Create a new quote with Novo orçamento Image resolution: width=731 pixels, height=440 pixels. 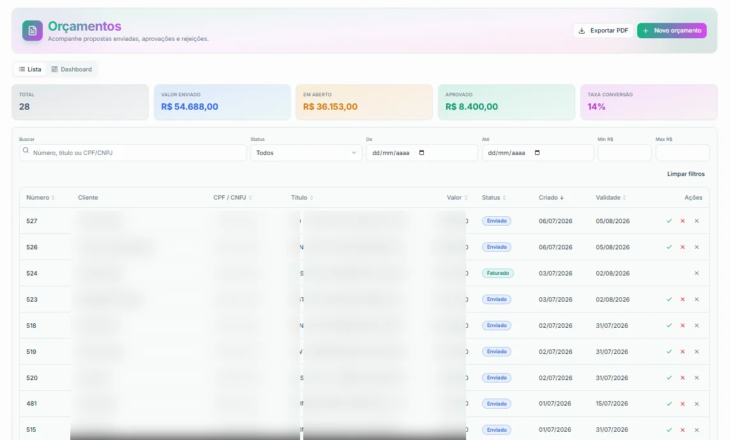(x=672, y=31)
